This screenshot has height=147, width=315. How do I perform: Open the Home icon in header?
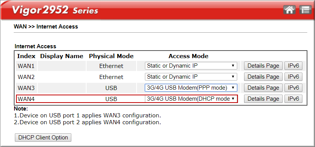pyautogui.click(x=289, y=10)
